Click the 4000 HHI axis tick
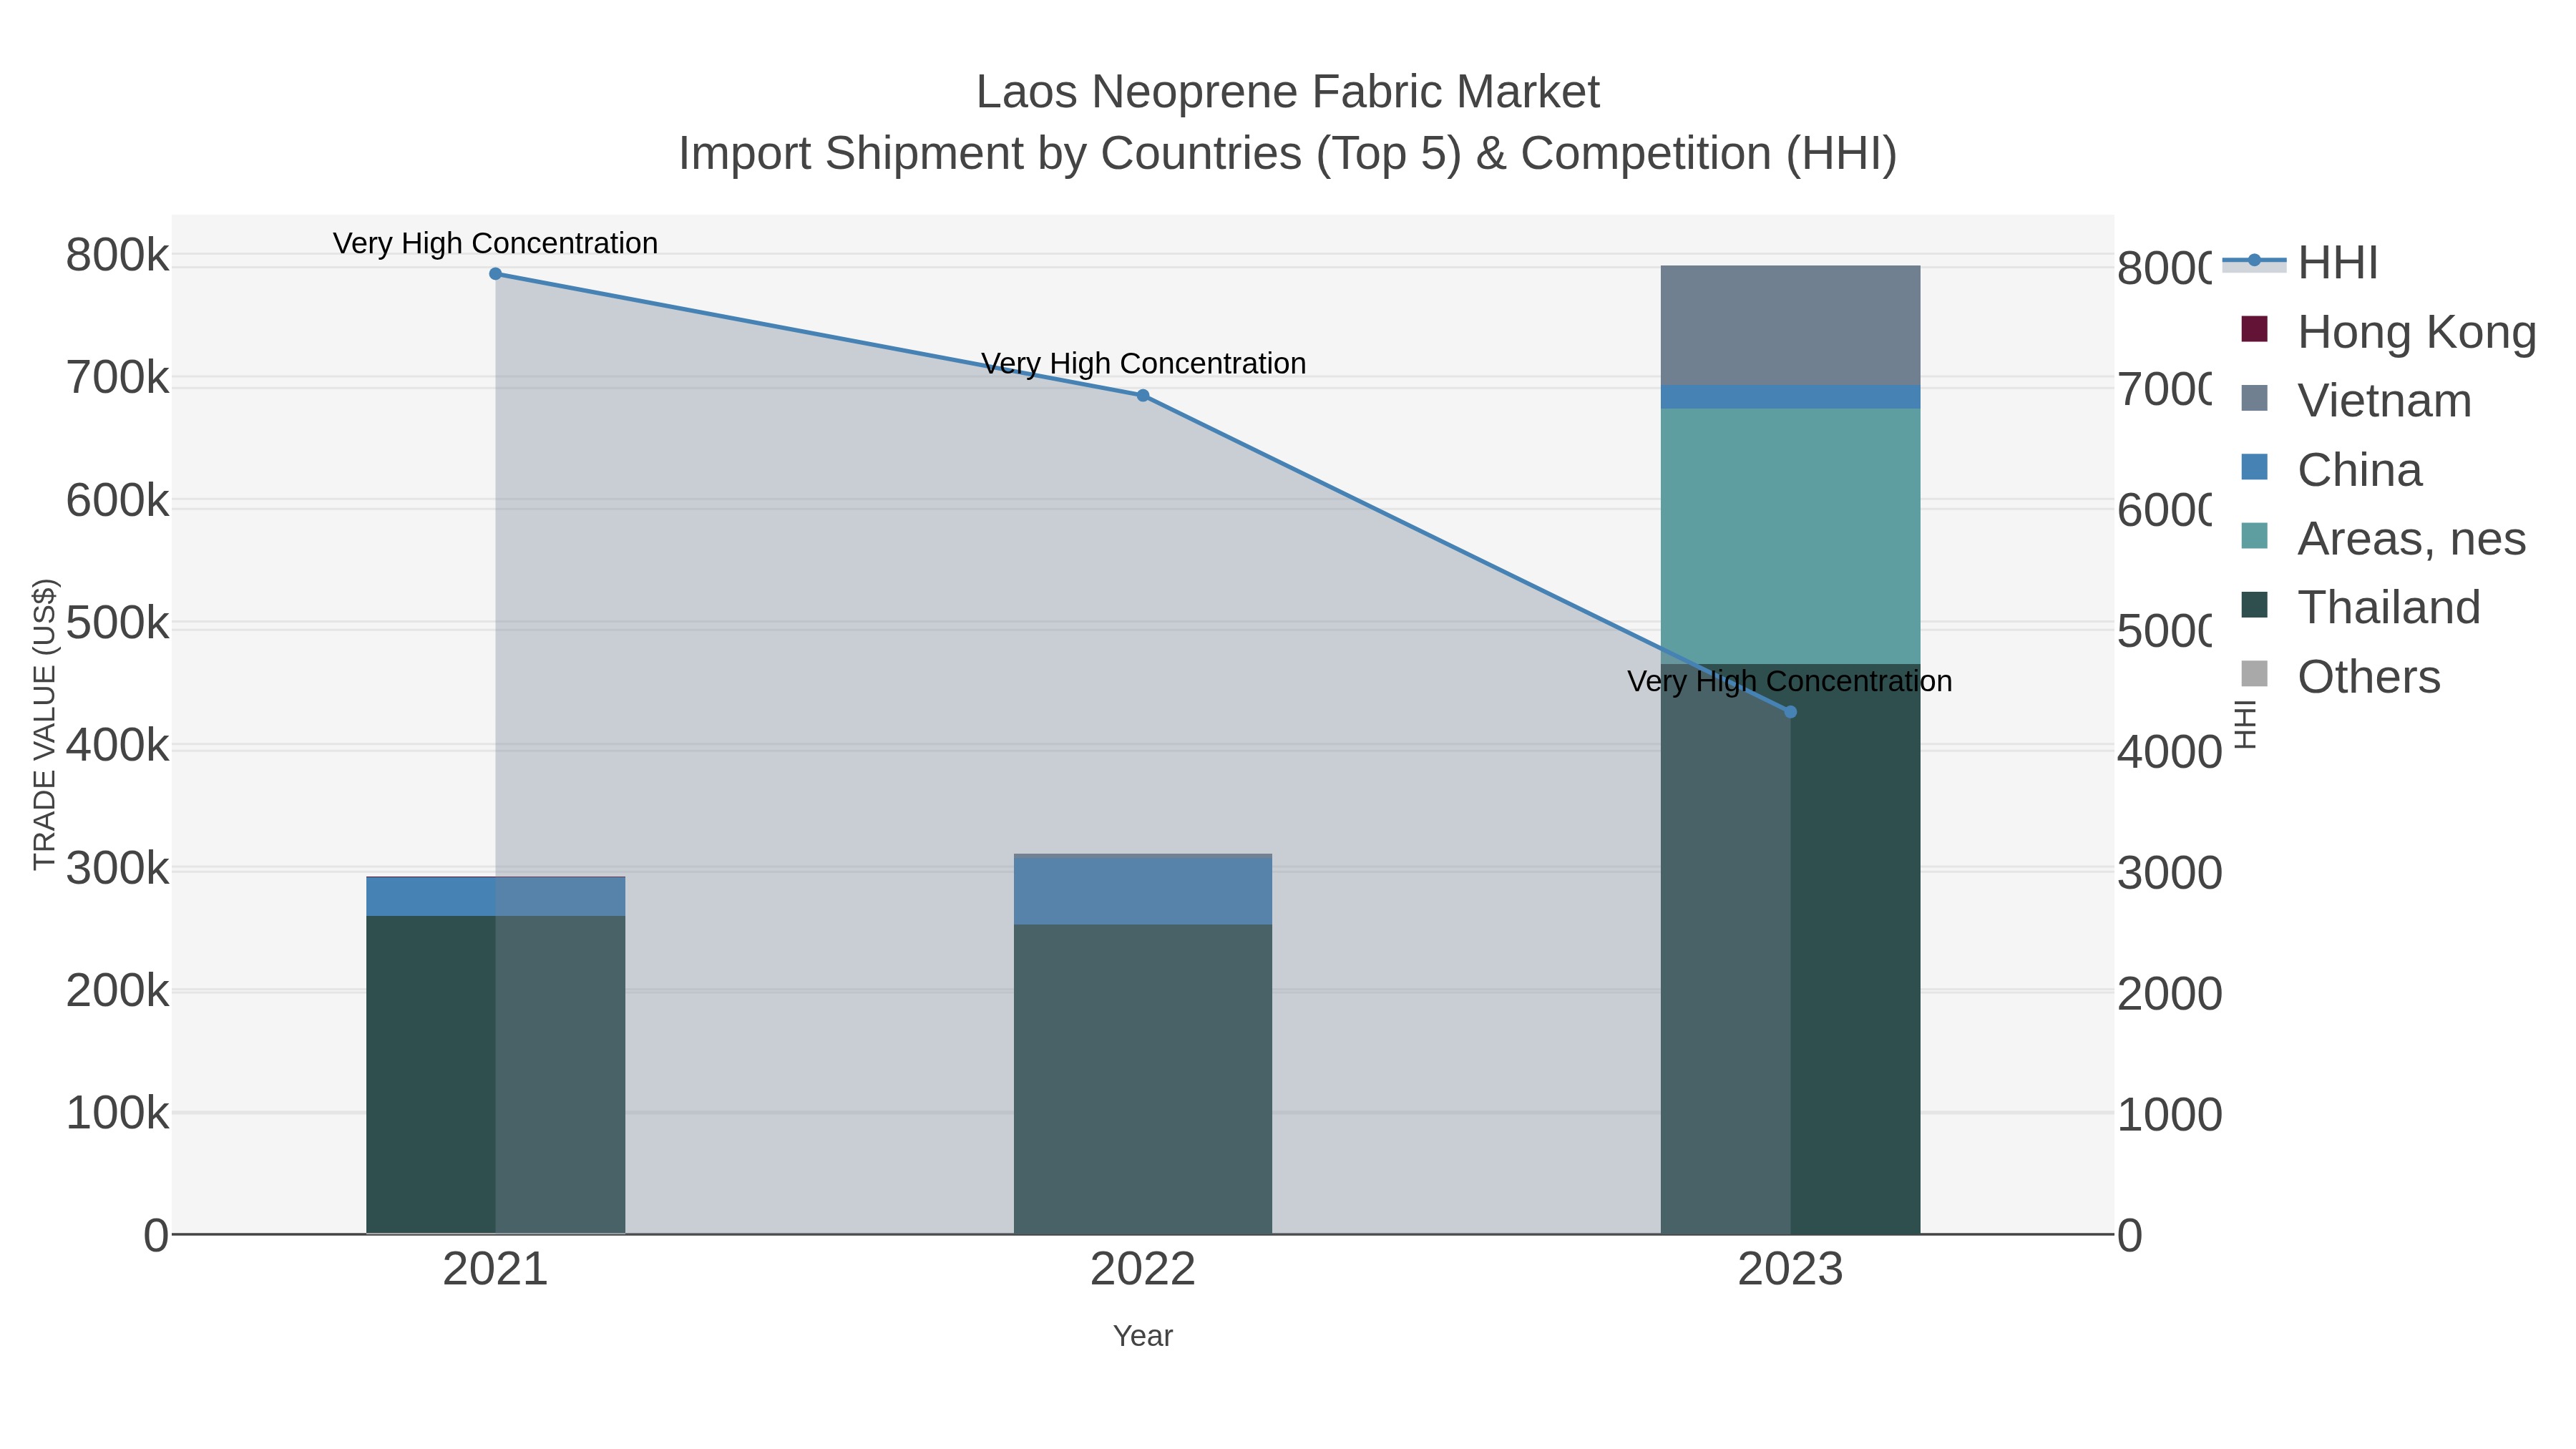The image size is (2576, 1449). coord(2169,752)
